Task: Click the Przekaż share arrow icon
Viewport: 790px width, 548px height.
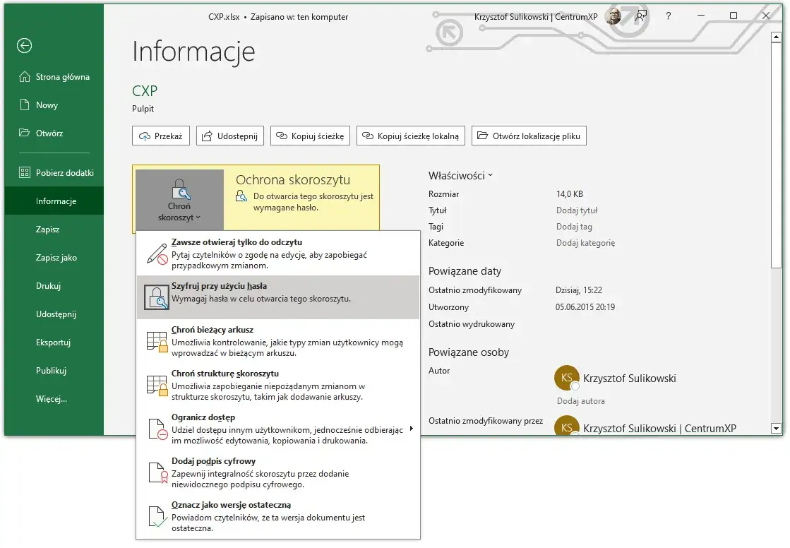Action: pyautogui.click(x=145, y=135)
